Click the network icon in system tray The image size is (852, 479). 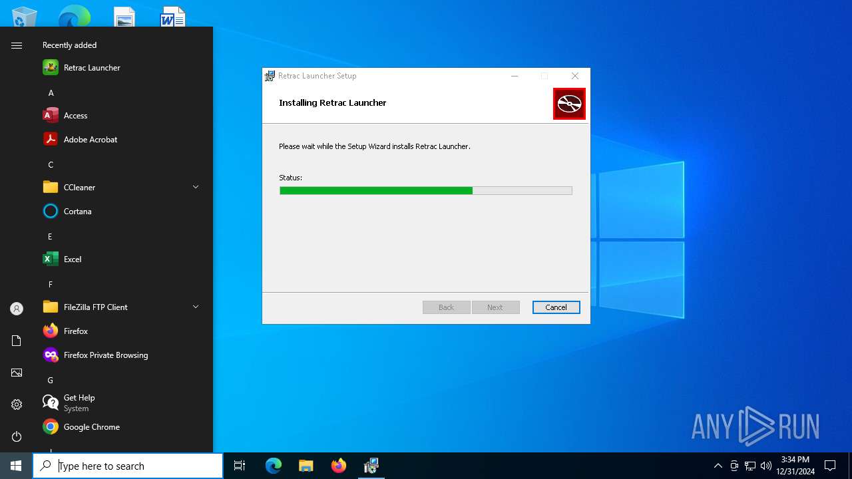(x=750, y=466)
